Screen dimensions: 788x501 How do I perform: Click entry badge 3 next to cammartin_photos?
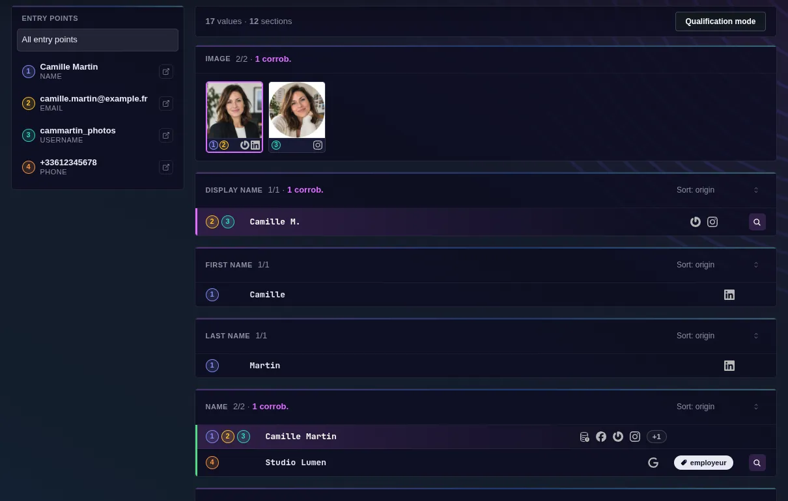coord(29,135)
